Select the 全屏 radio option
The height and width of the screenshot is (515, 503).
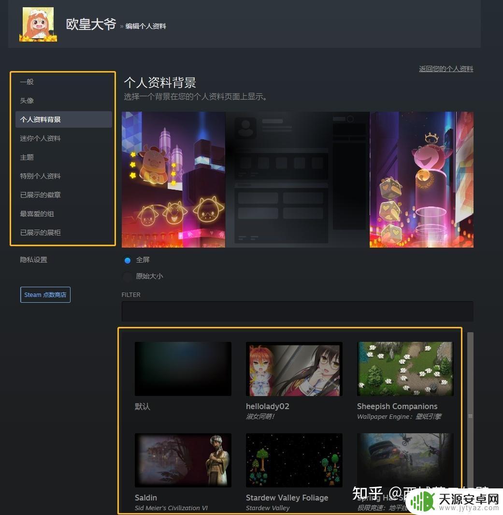point(127,260)
